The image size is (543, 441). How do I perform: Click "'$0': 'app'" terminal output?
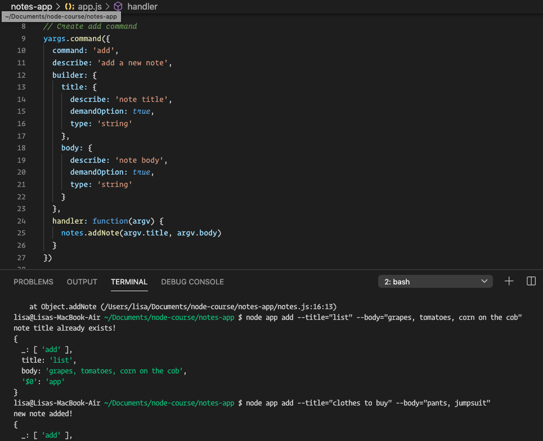[x=43, y=382]
